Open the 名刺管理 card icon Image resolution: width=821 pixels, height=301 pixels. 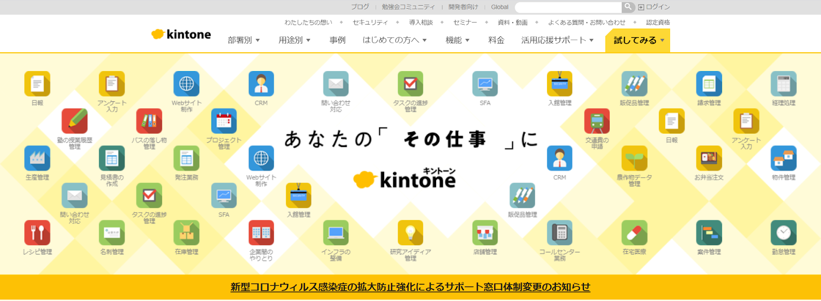[x=112, y=233]
